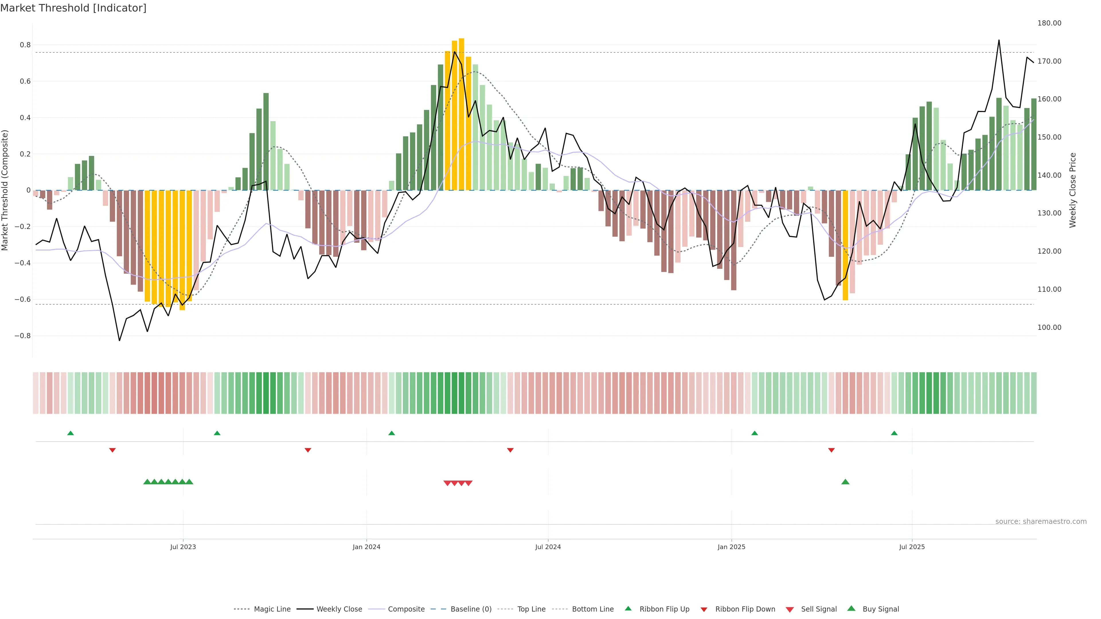
Task: Click the Jul 2024 x-axis label
Action: [548, 547]
